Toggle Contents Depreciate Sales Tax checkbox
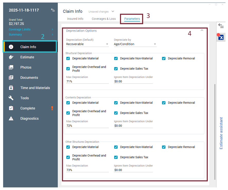228x190 pixels. 116,113
